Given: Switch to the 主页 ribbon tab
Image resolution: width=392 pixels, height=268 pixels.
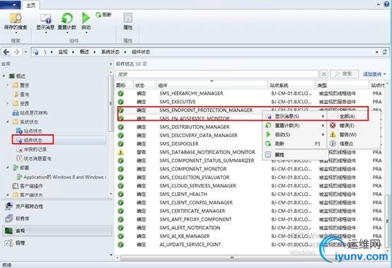Looking at the screenshot, I should pos(30,5).
